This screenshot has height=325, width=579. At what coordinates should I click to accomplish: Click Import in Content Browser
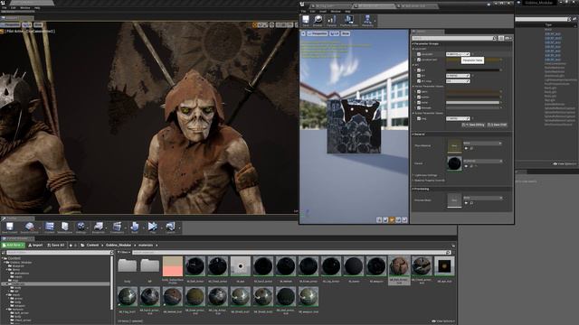pyautogui.click(x=35, y=245)
